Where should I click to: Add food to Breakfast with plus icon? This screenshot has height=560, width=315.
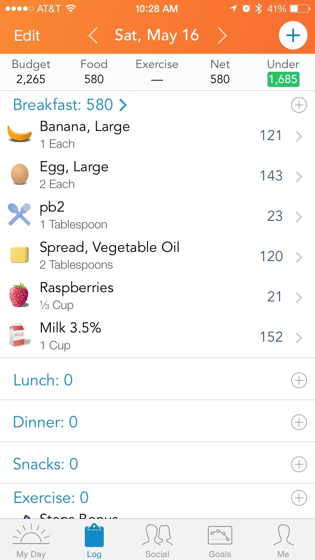tap(299, 105)
